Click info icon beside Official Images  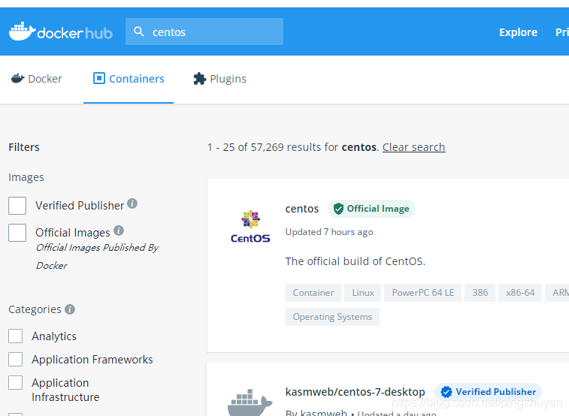point(119,231)
